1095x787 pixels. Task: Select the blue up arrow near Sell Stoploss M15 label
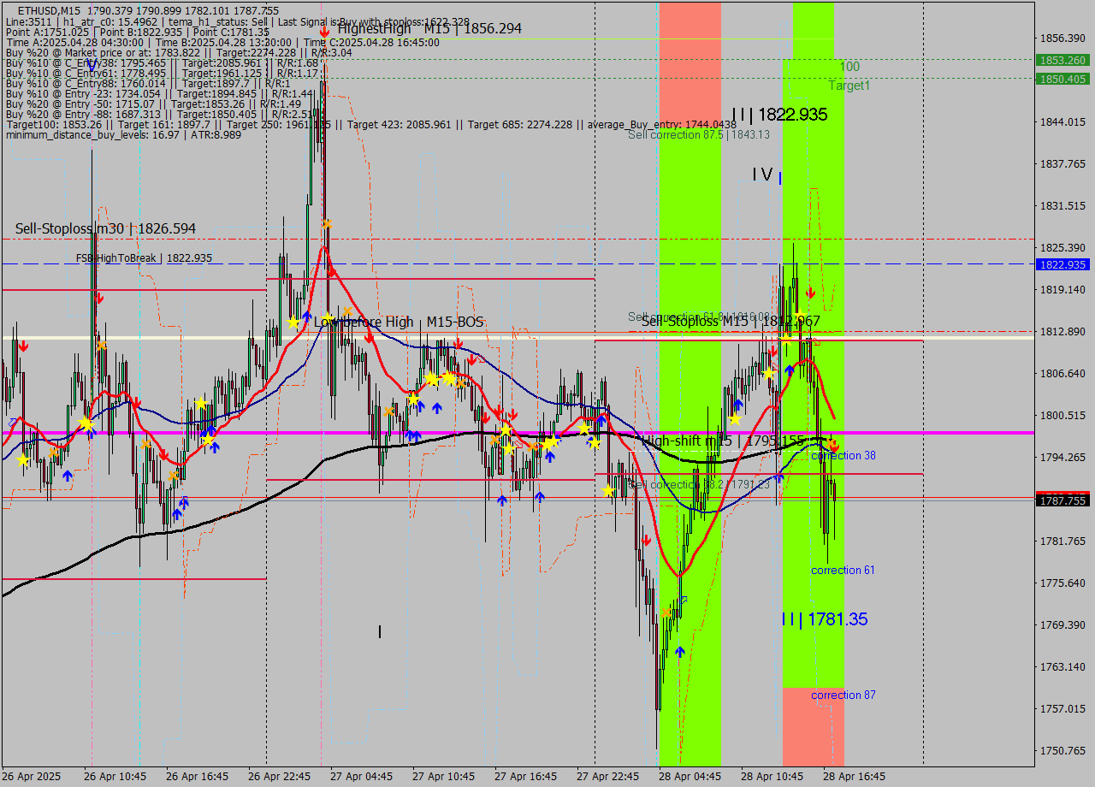[789, 370]
